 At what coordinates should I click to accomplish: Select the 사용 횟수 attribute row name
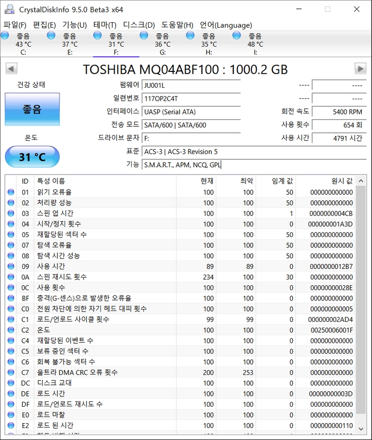click(x=51, y=287)
